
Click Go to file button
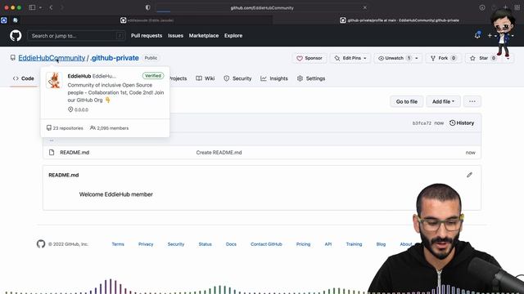(x=407, y=101)
